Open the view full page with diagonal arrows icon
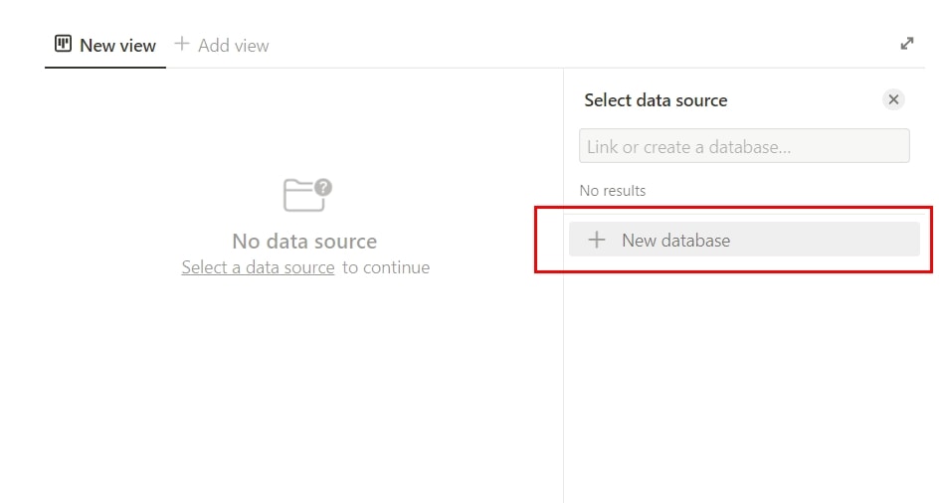The width and height of the screenshot is (946, 503). click(907, 44)
